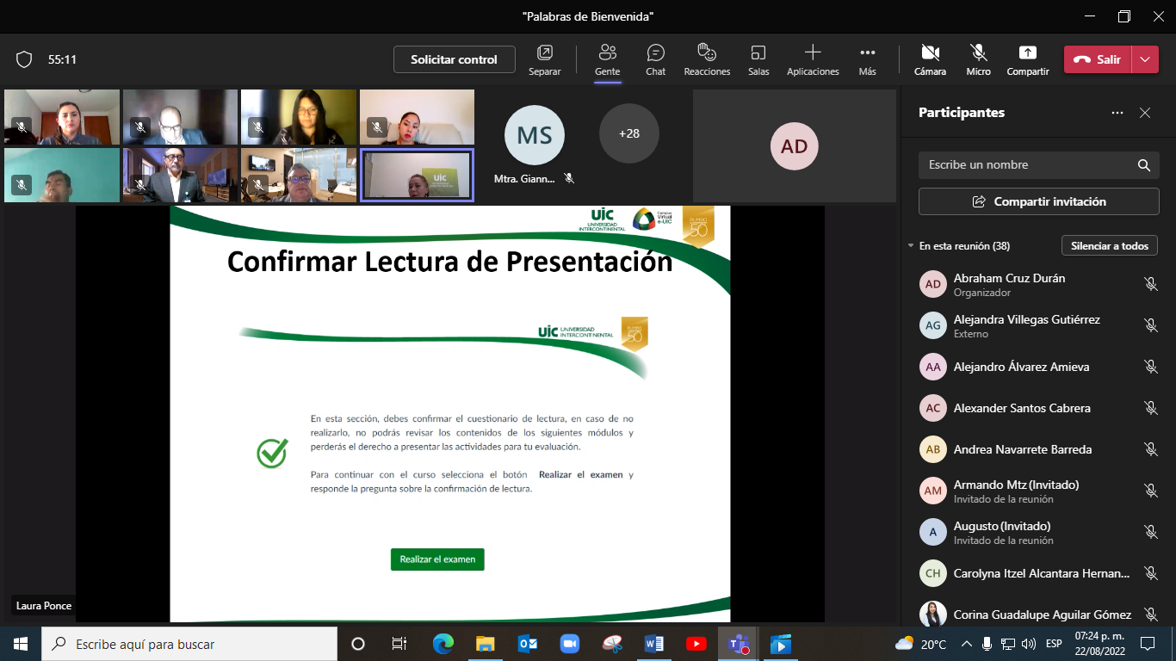Select the AG avatar of Alejandra Villegas
Screen dimensions: 1176x661
pyautogui.click(x=932, y=325)
